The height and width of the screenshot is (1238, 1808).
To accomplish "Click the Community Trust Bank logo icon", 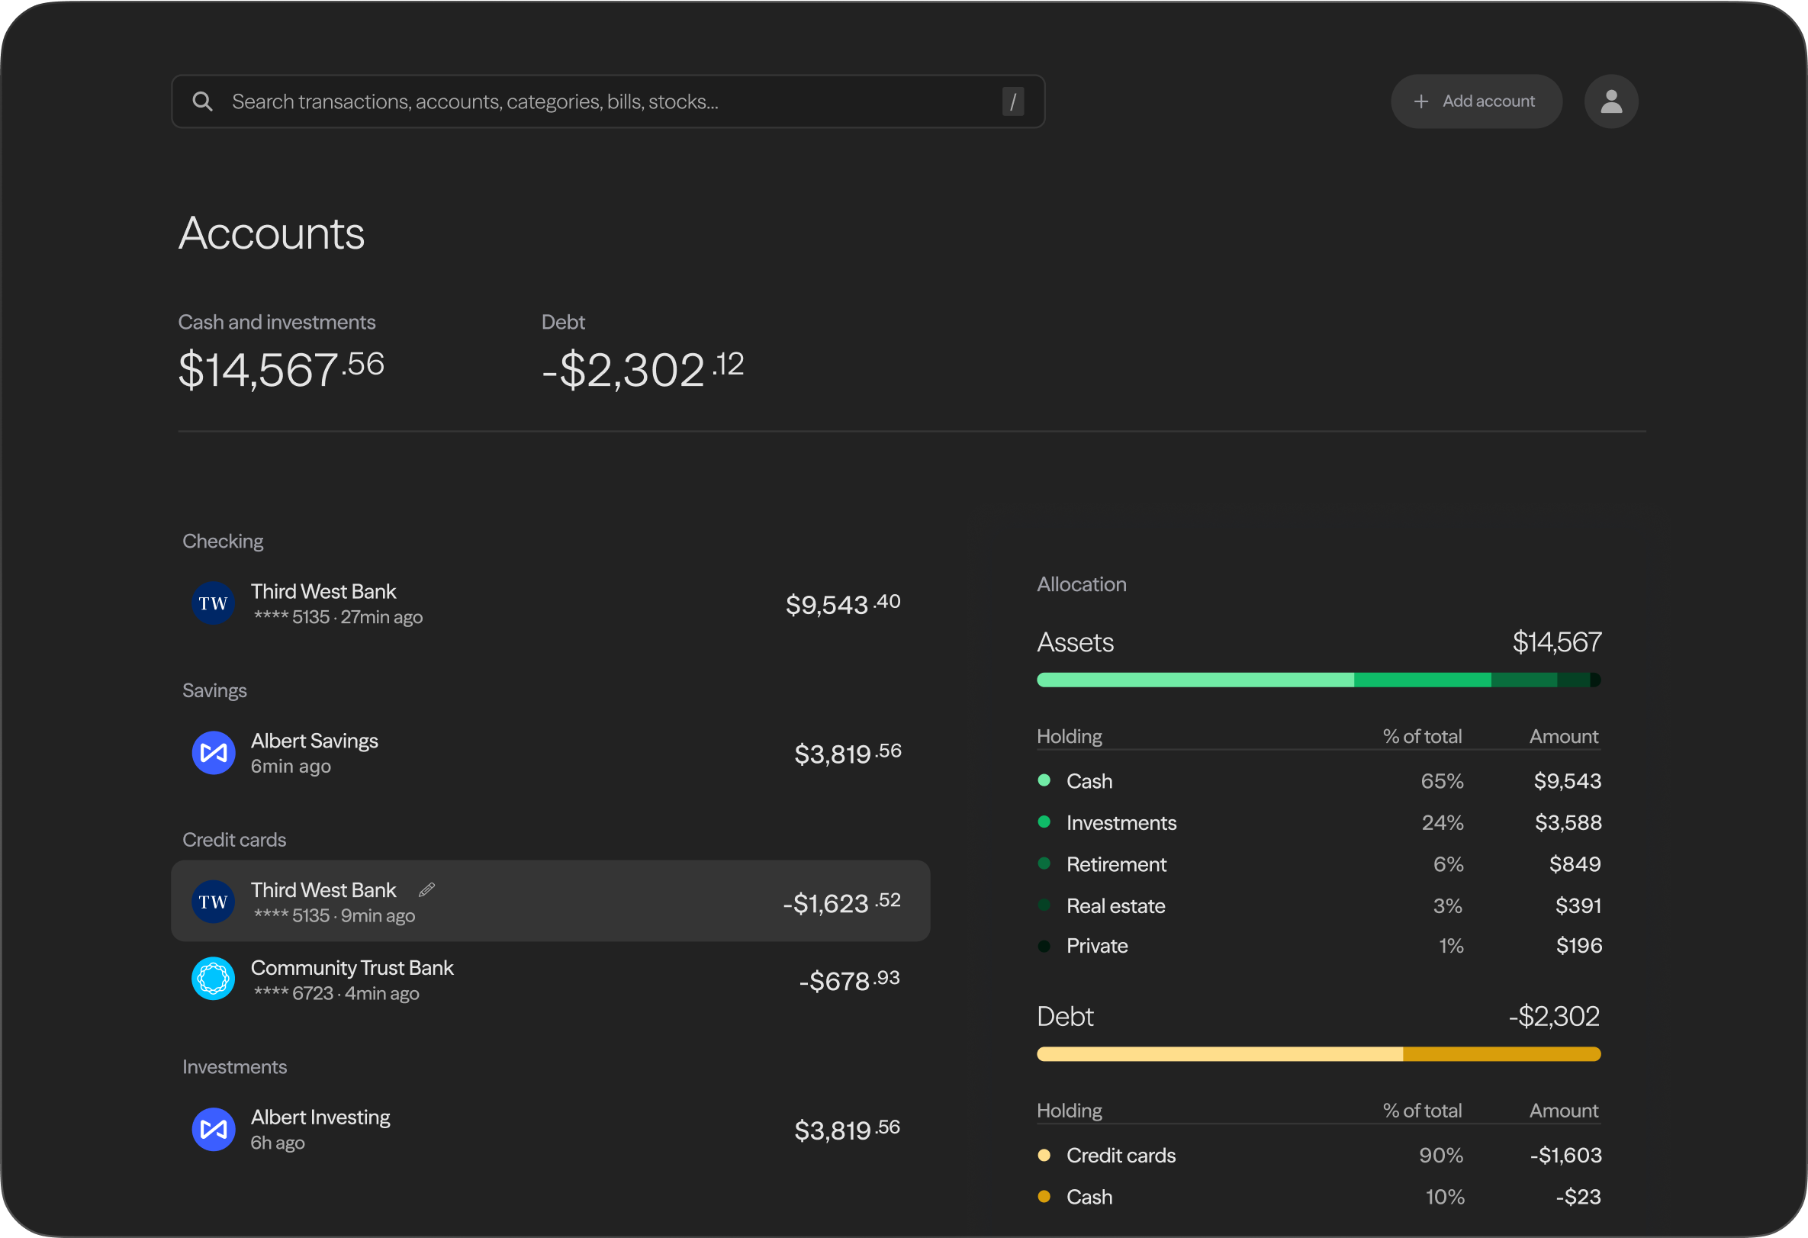I will click(213, 979).
